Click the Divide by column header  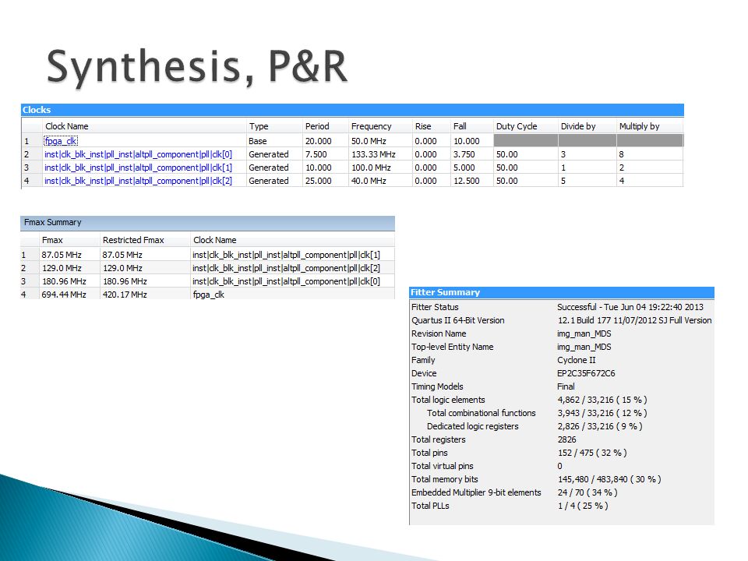pyautogui.click(x=578, y=126)
